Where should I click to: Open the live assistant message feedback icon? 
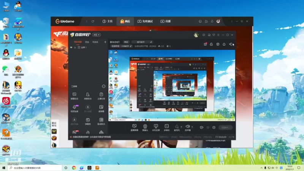pyautogui.click(x=204, y=35)
